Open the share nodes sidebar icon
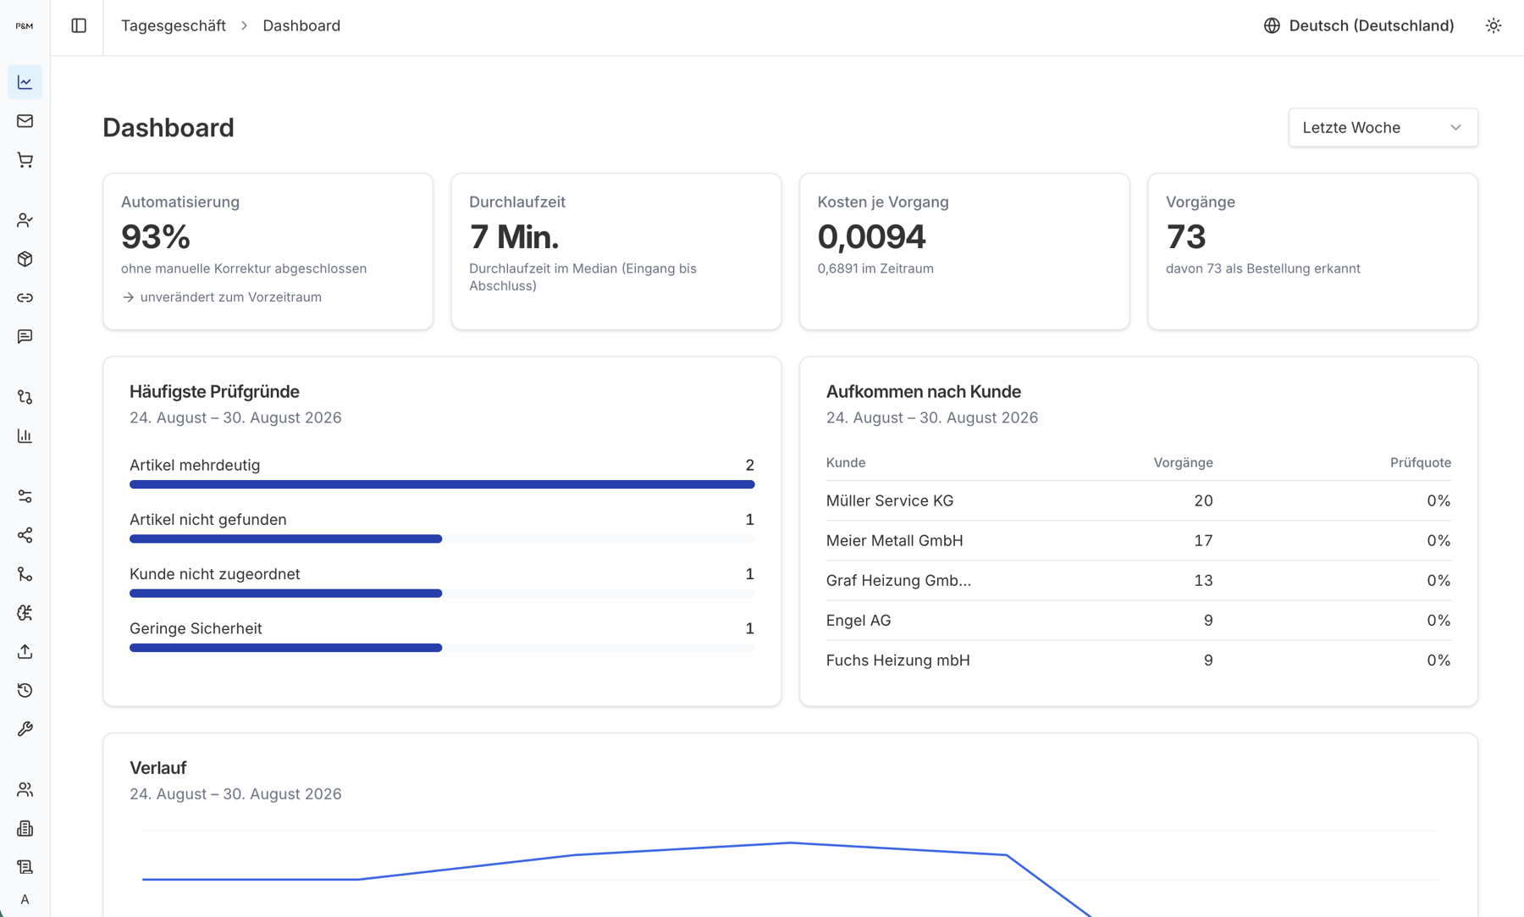Viewport: 1524px width, 917px height. coord(25,535)
